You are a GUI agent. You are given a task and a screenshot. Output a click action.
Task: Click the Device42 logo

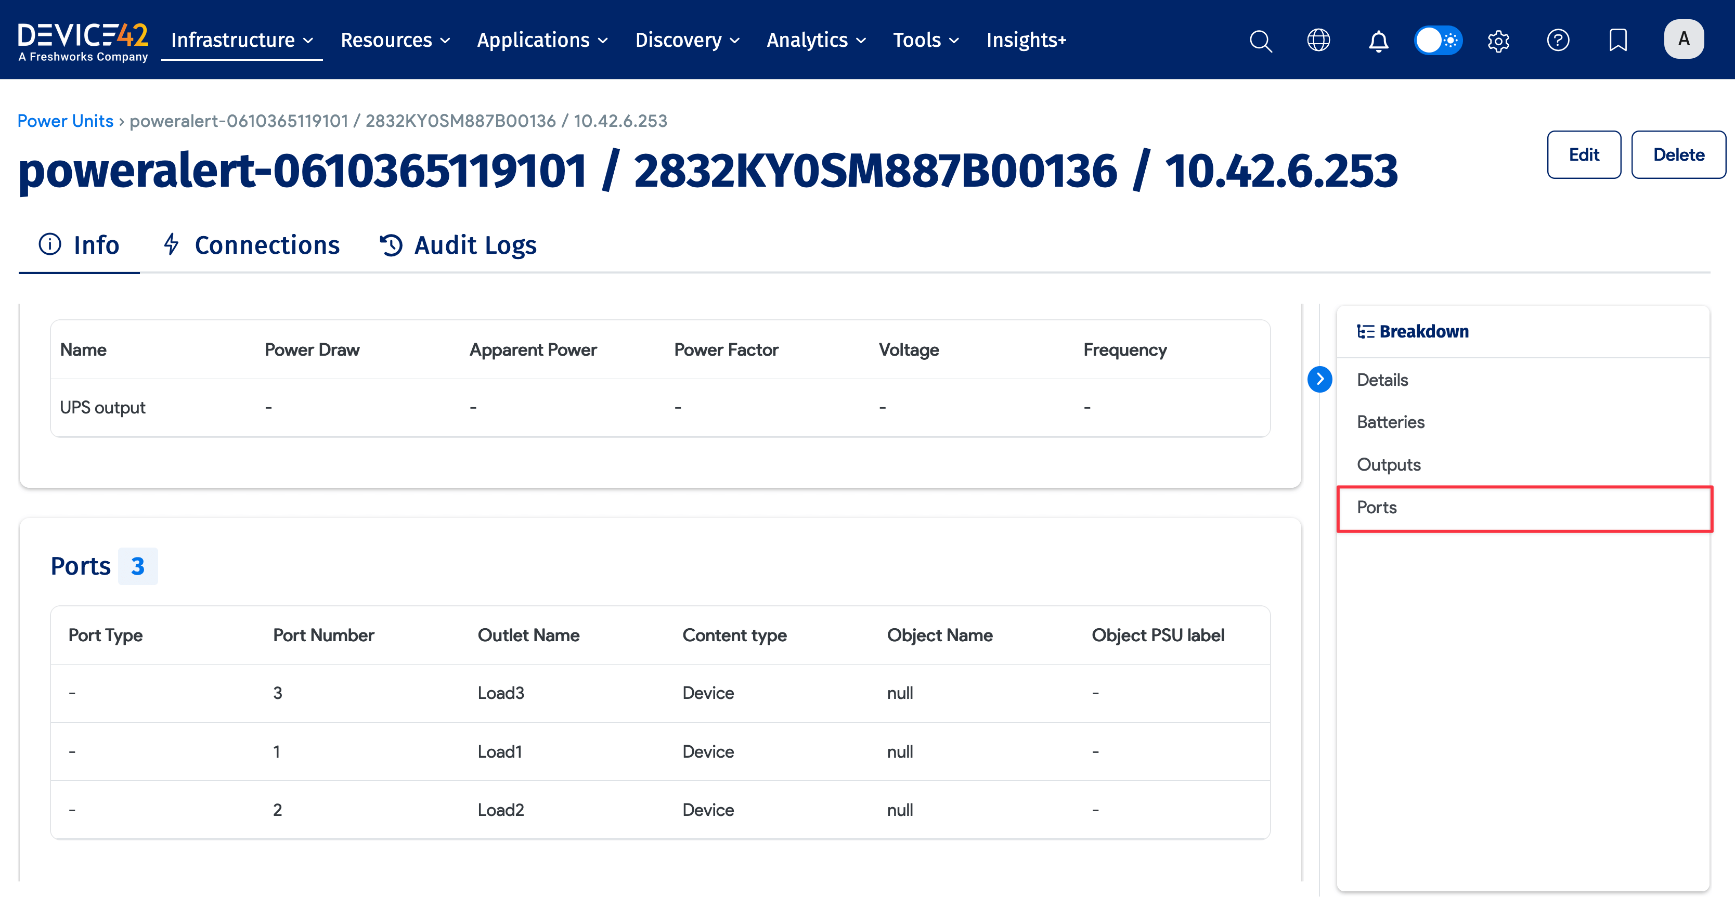[83, 41]
